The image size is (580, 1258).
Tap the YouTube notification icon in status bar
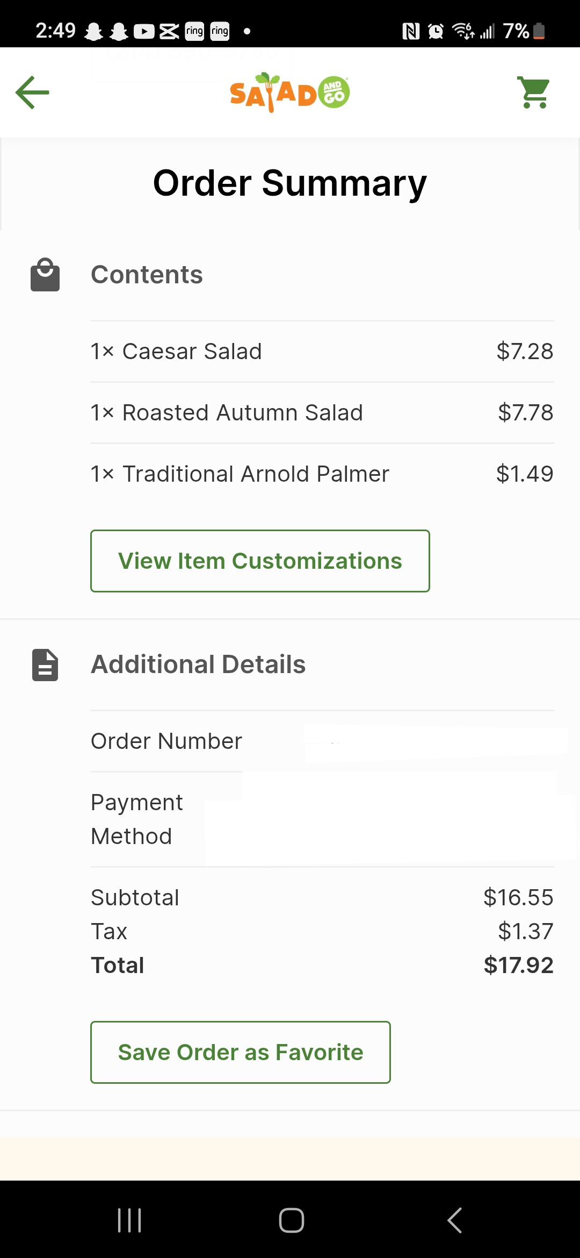pyautogui.click(x=144, y=31)
